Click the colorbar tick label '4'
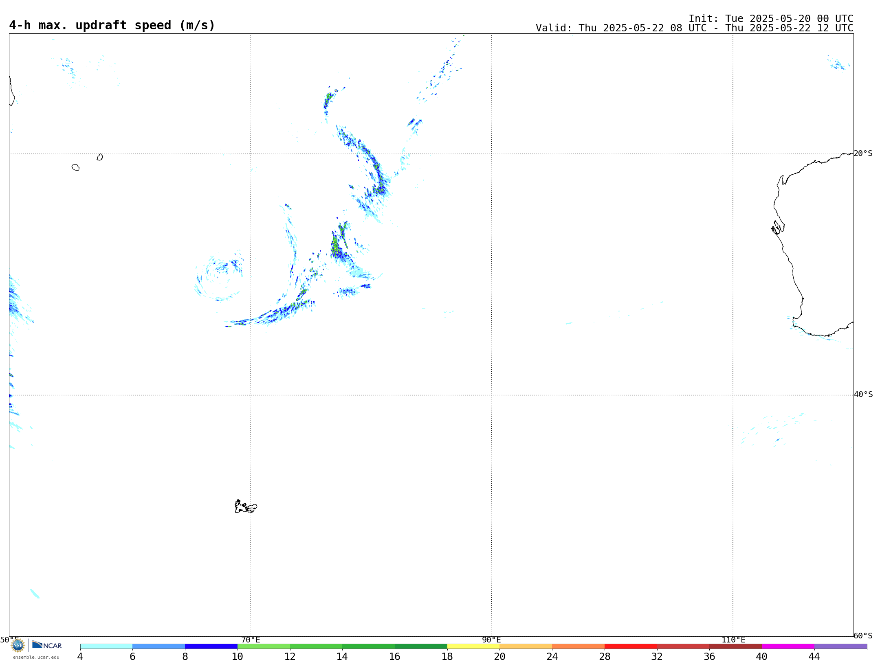880x662 pixels. click(x=80, y=657)
